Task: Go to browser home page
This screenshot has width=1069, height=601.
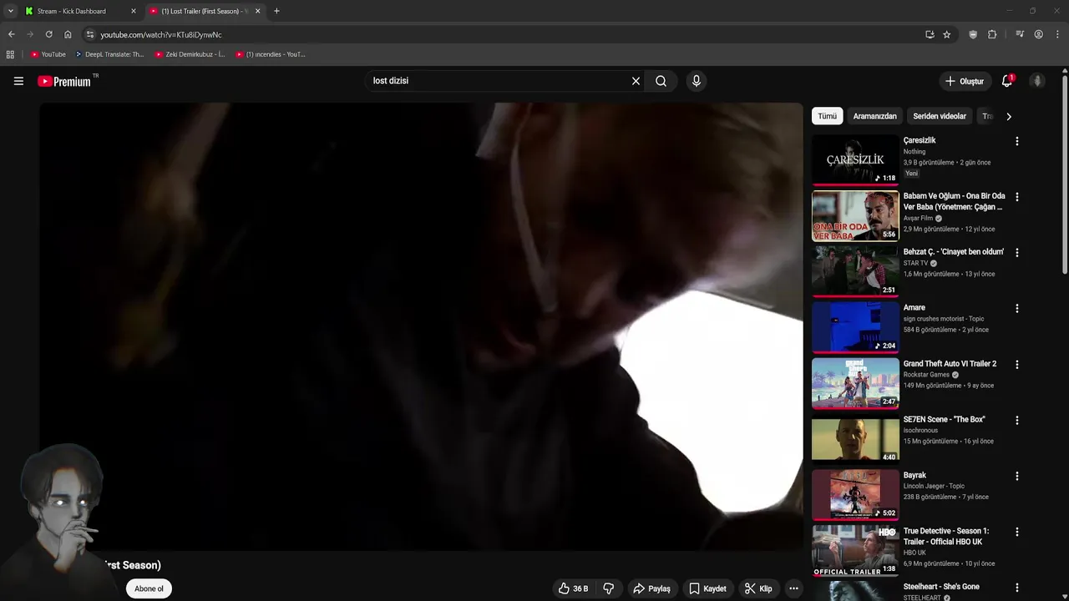Action: (68, 34)
